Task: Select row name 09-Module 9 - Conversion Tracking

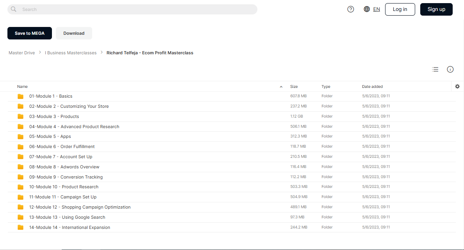Action: (66, 177)
